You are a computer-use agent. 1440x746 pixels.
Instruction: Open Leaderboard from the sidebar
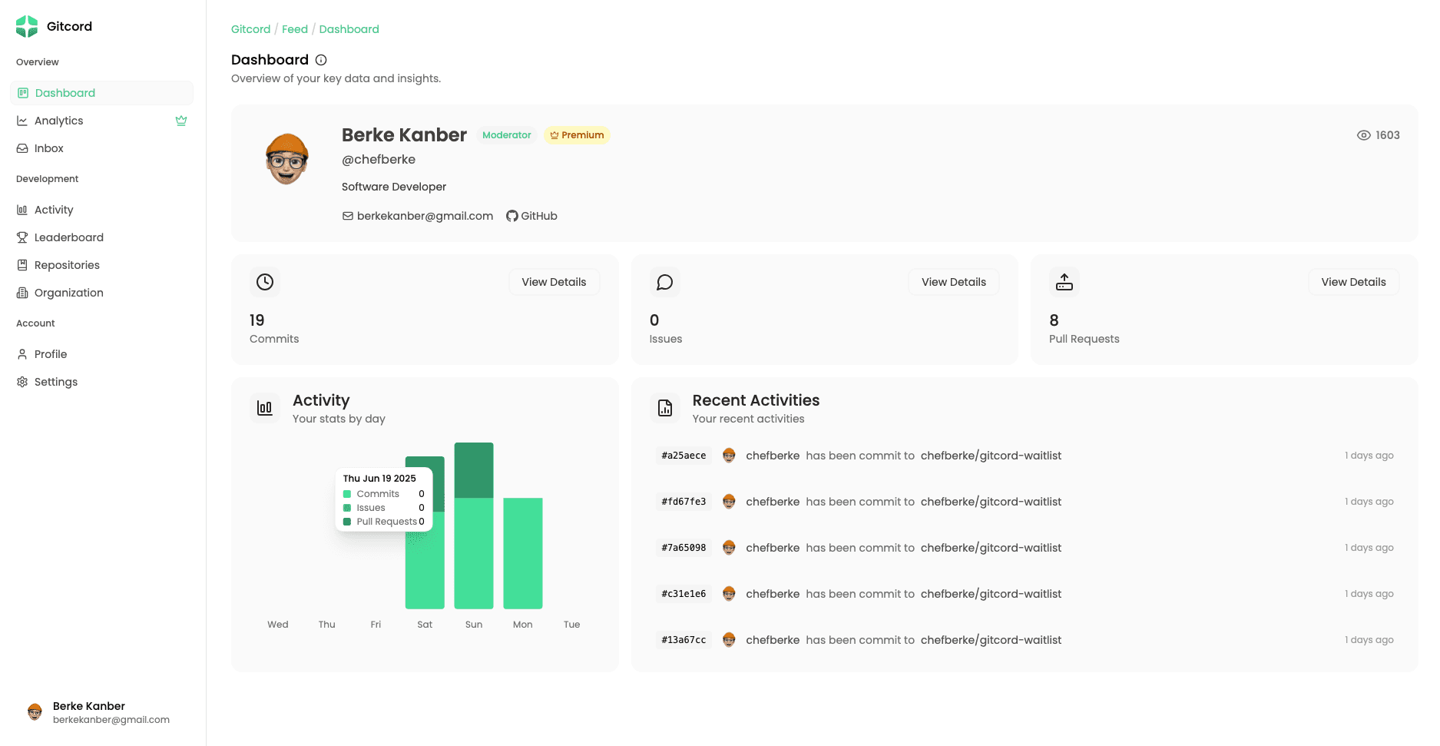pyautogui.click(x=68, y=237)
